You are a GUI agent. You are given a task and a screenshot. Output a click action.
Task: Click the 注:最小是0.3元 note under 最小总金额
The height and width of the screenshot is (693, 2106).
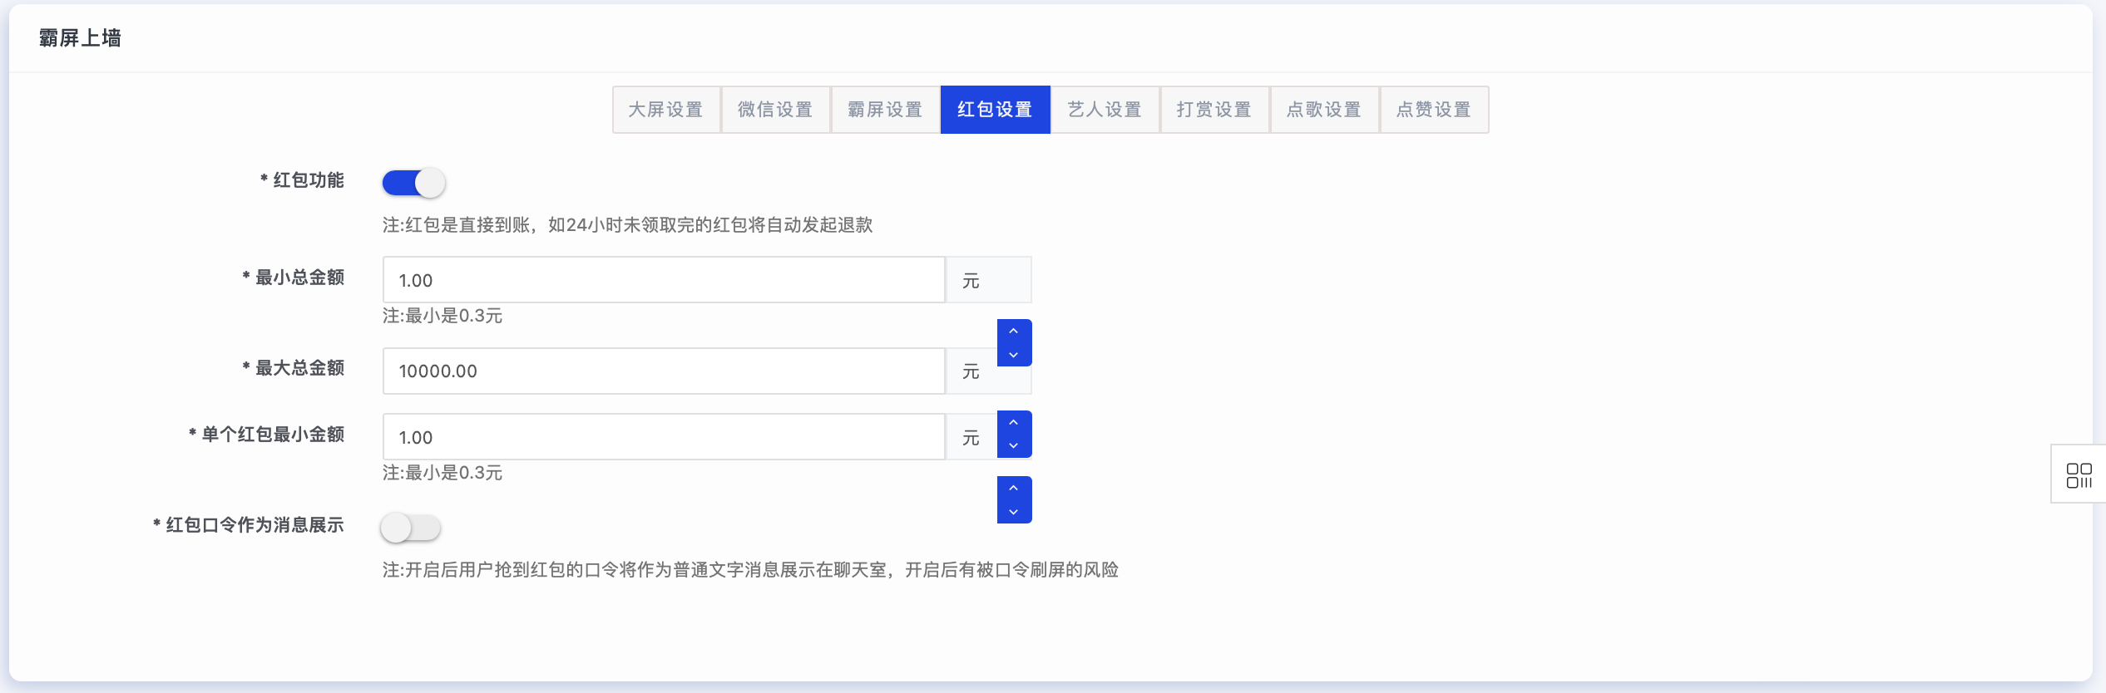tap(442, 316)
